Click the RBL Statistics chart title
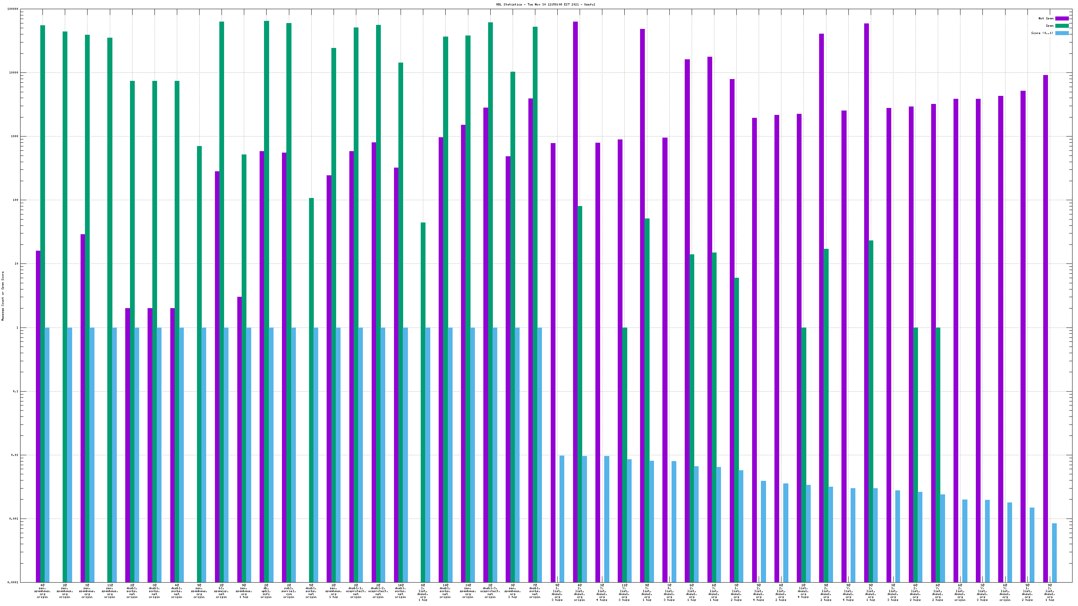This screenshot has height=606, width=1078. [x=545, y=5]
